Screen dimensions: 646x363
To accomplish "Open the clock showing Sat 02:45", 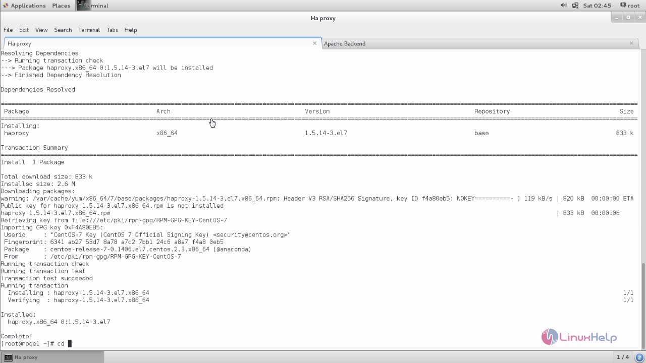I will (x=597, y=6).
